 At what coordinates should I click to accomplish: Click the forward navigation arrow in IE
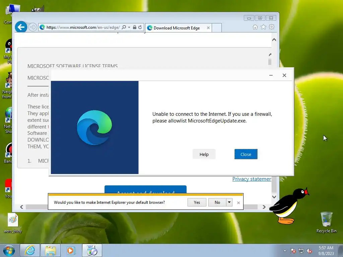pyautogui.click(x=32, y=27)
